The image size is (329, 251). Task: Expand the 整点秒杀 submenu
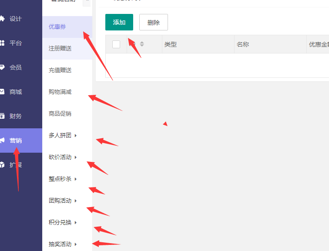tap(76, 179)
